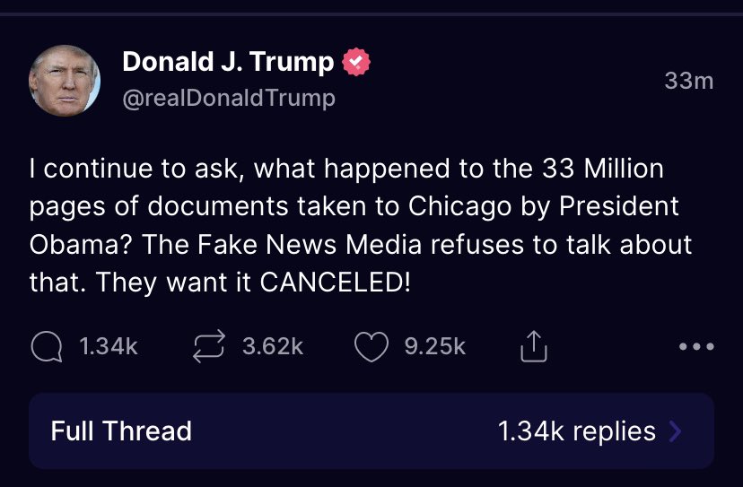743x487 pixels.
Task: Click the word 'CANCELED!' in the post
Action: (x=335, y=283)
